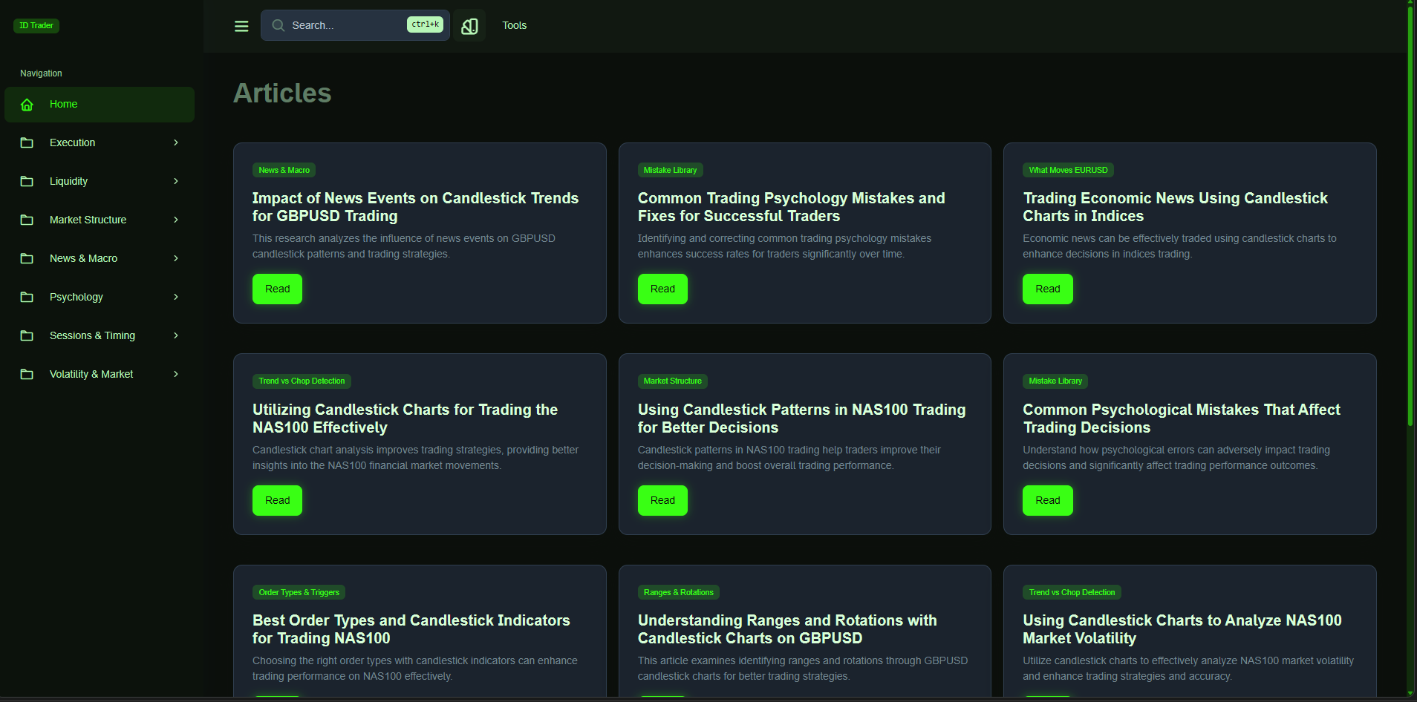Expand the Volatility & Market chevron

click(176, 374)
